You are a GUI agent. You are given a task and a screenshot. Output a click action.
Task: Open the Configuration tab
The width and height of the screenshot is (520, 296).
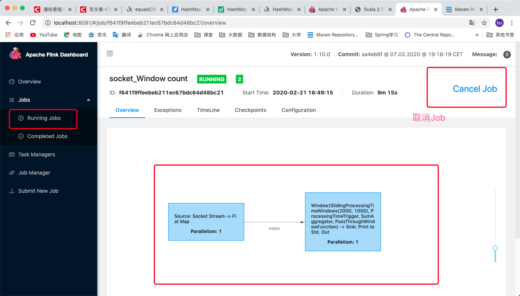[x=299, y=110]
